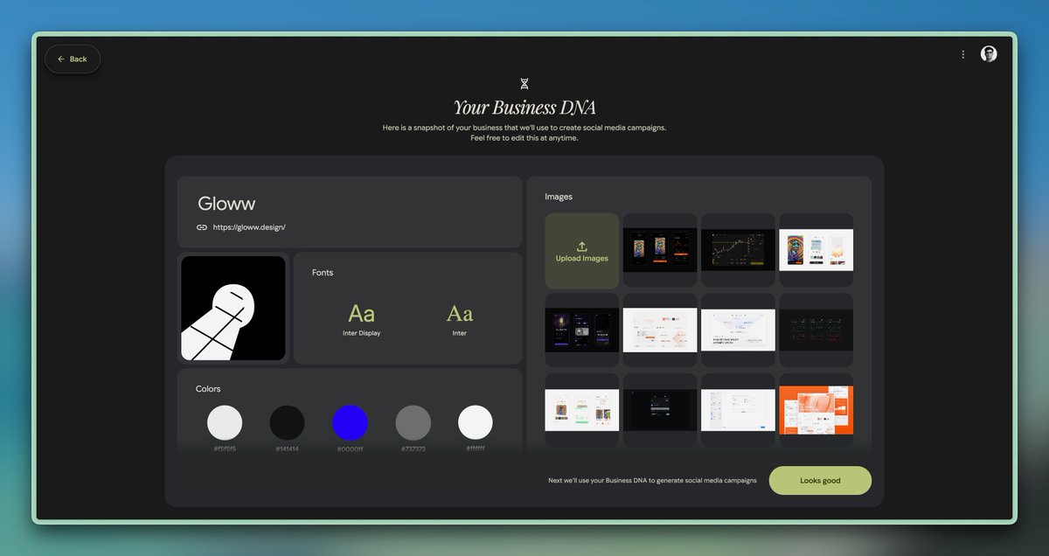The width and height of the screenshot is (1049, 556).
Task: Click the #f5f5f5 hex label
Action: pos(225,448)
